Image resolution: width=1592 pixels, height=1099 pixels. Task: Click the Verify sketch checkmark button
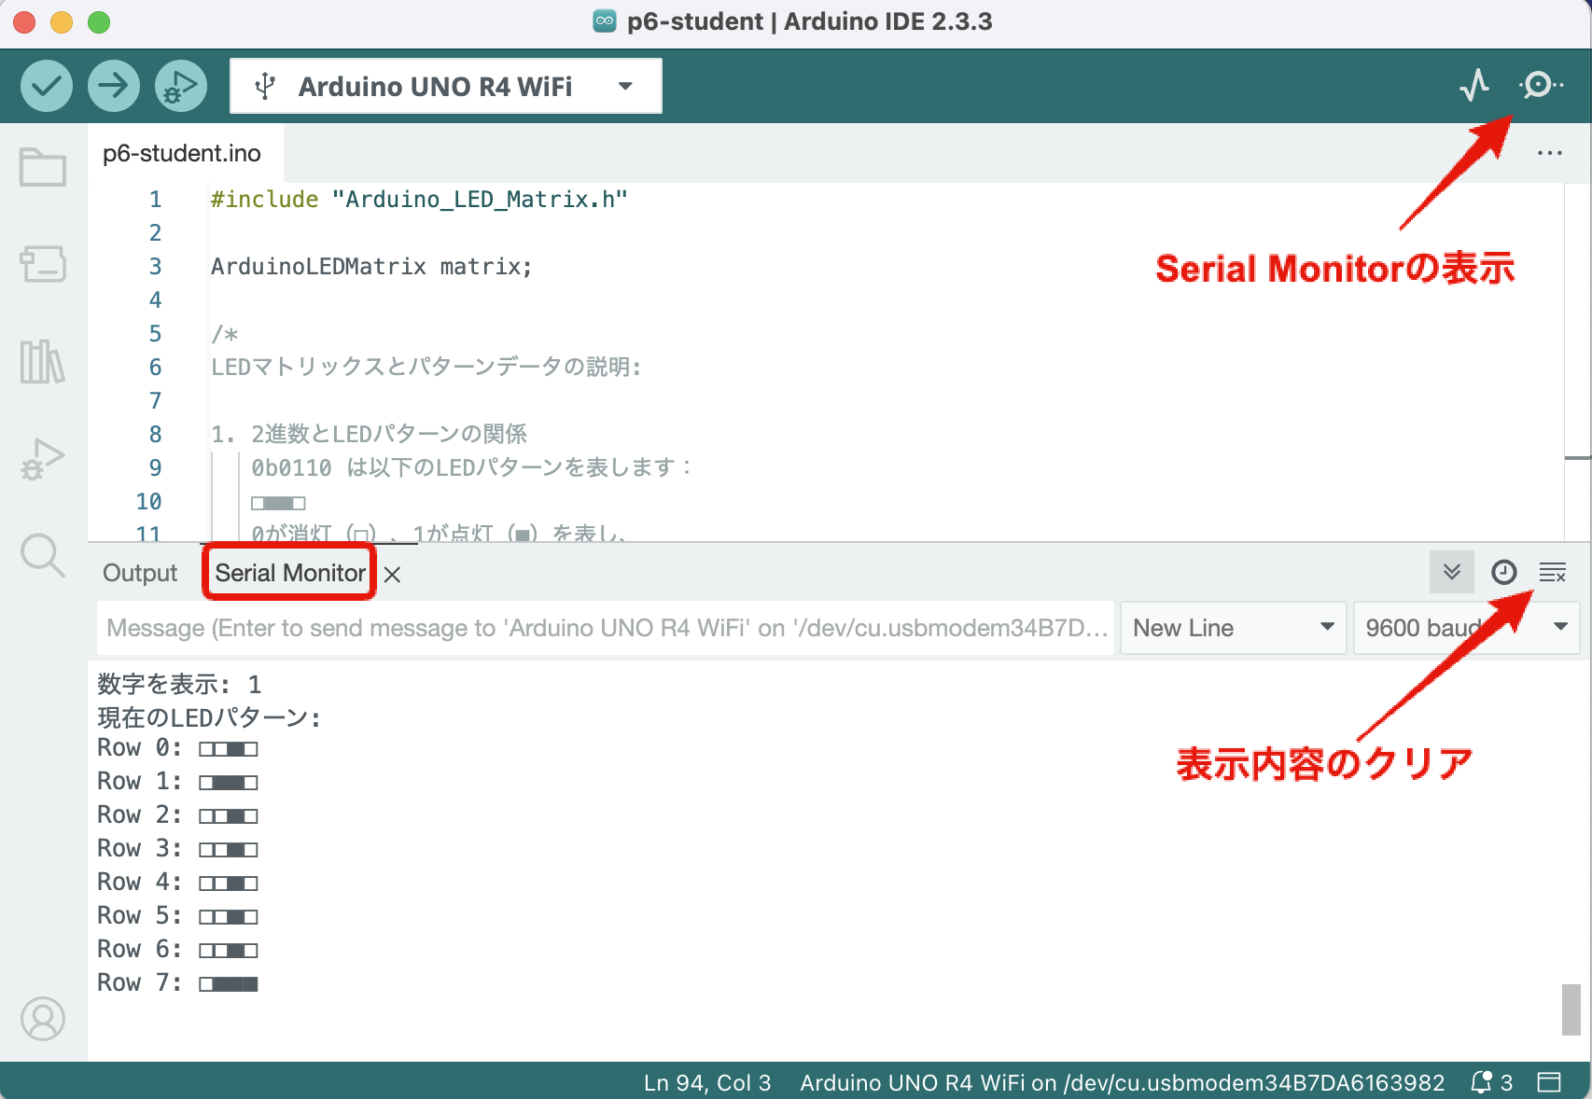47,86
